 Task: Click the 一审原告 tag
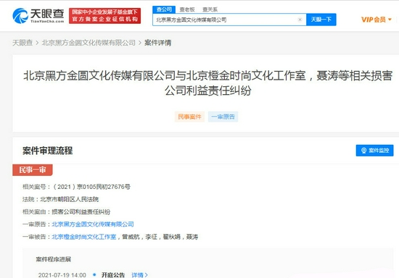223,117
